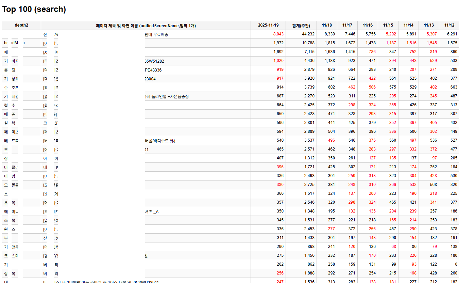Click the 11/18 column header
Screen dimensions: 459x283
point(327,26)
